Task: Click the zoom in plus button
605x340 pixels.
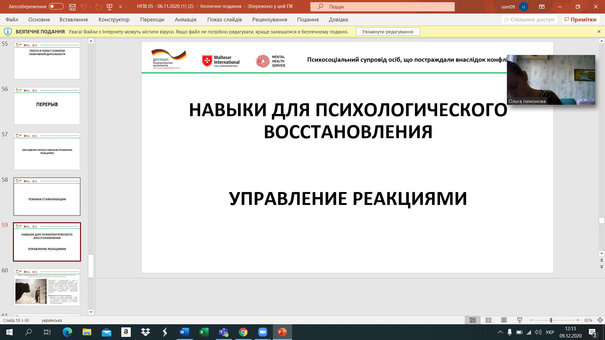Action: pos(578,320)
